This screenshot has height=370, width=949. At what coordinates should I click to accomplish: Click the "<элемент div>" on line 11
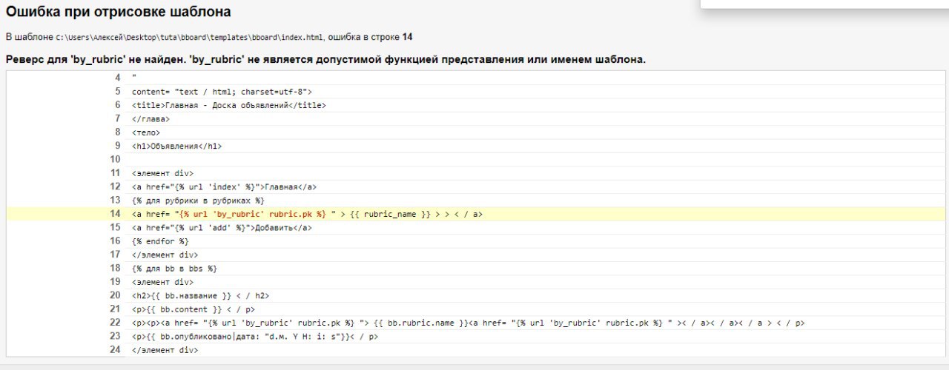click(x=162, y=173)
